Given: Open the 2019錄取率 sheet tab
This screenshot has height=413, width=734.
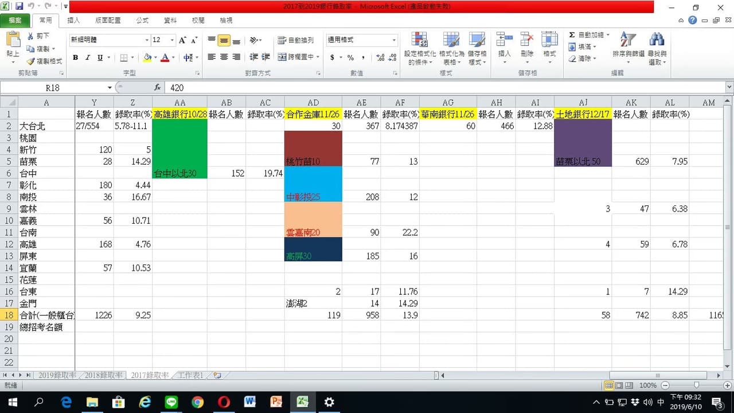Looking at the screenshot, I should (57, 375).
